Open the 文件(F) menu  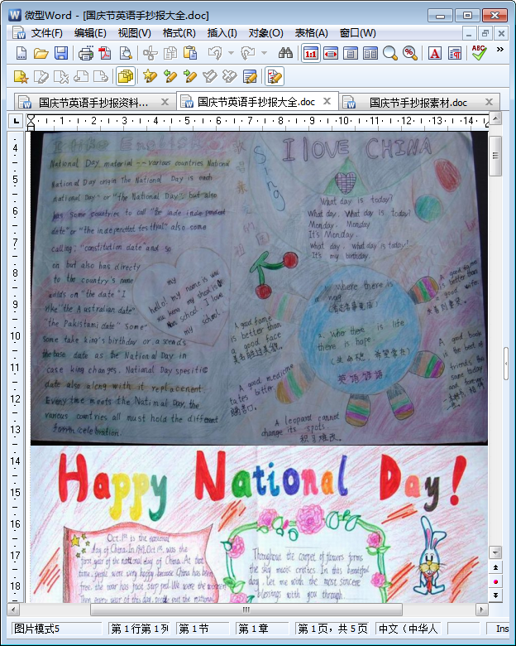point(46,33)
